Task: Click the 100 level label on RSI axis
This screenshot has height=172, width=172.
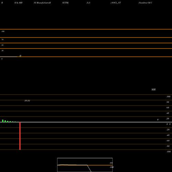Action: (3, 31)
